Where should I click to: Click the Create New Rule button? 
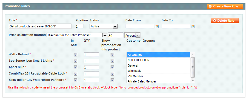coord(225,7)
